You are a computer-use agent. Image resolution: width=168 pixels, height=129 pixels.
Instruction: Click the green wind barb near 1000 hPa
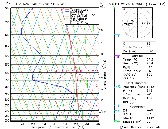[117, 122]
